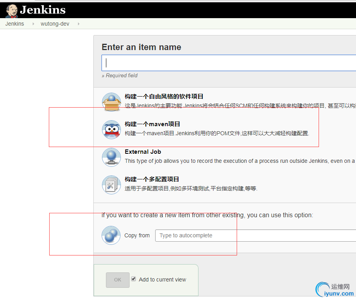This screenshot has width=356, height=300.
Task: Choose 构建一个自由风格的软件项目 title
Action: pos(164,96)
